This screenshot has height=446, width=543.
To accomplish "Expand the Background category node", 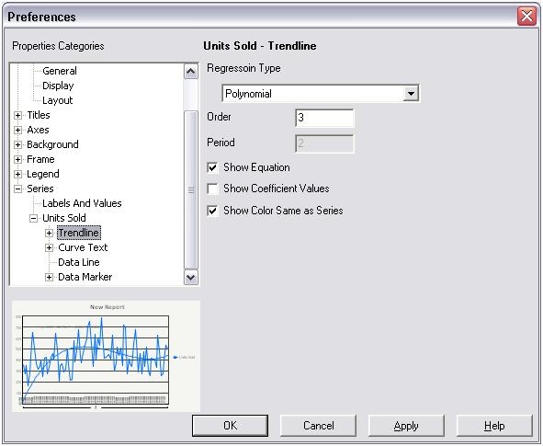I will [18, 145].
